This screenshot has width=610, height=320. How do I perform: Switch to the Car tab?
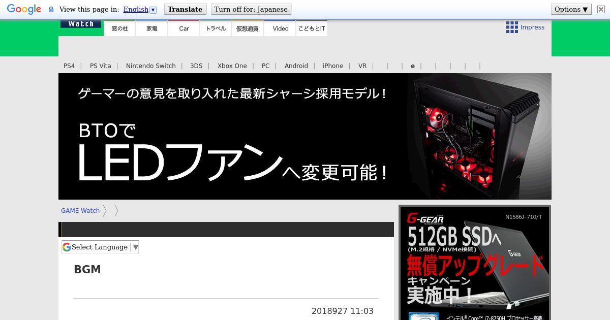[184, 28]
